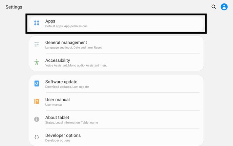This screenshot has height=146, width=233.
Task: Tap the Apps four-dots icon
Action: click(37, 23)
